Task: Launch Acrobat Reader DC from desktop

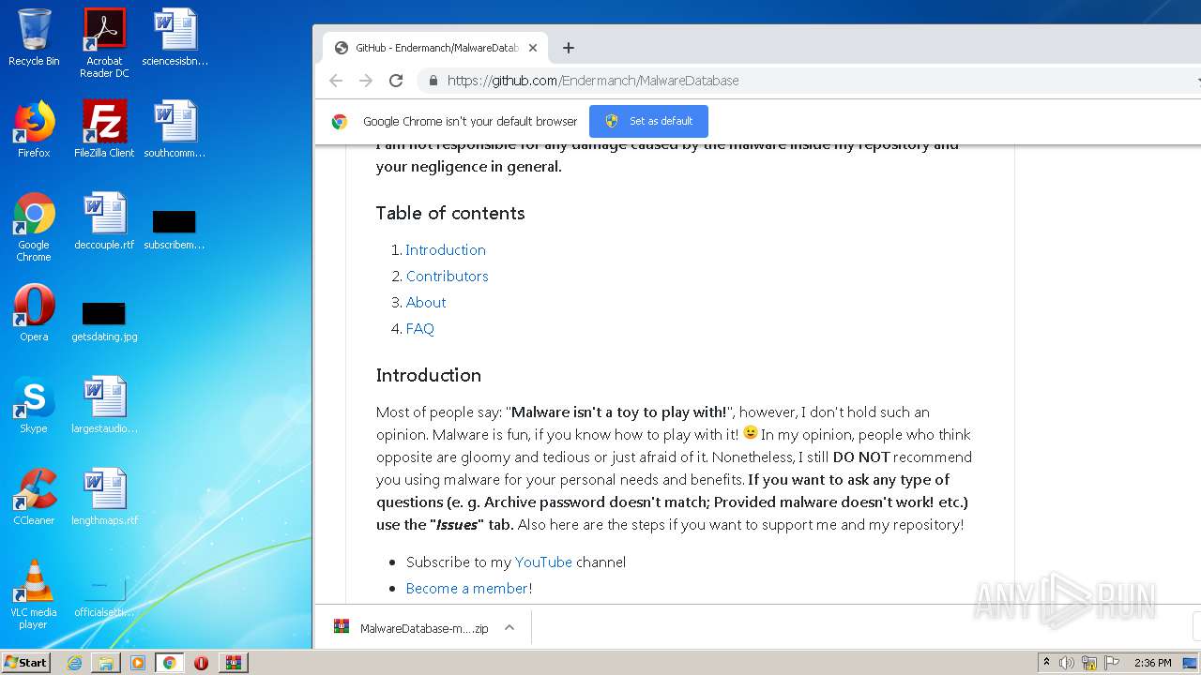Action: [104, 43]
